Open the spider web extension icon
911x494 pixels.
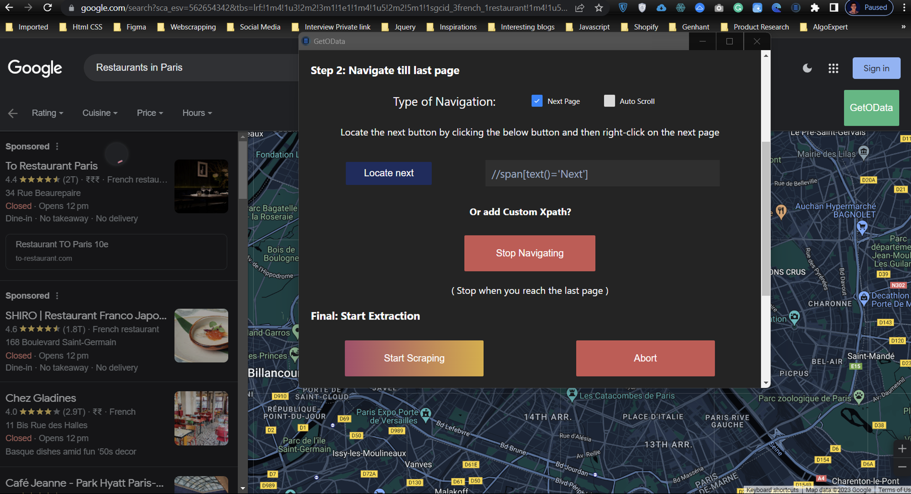(681, 8)
